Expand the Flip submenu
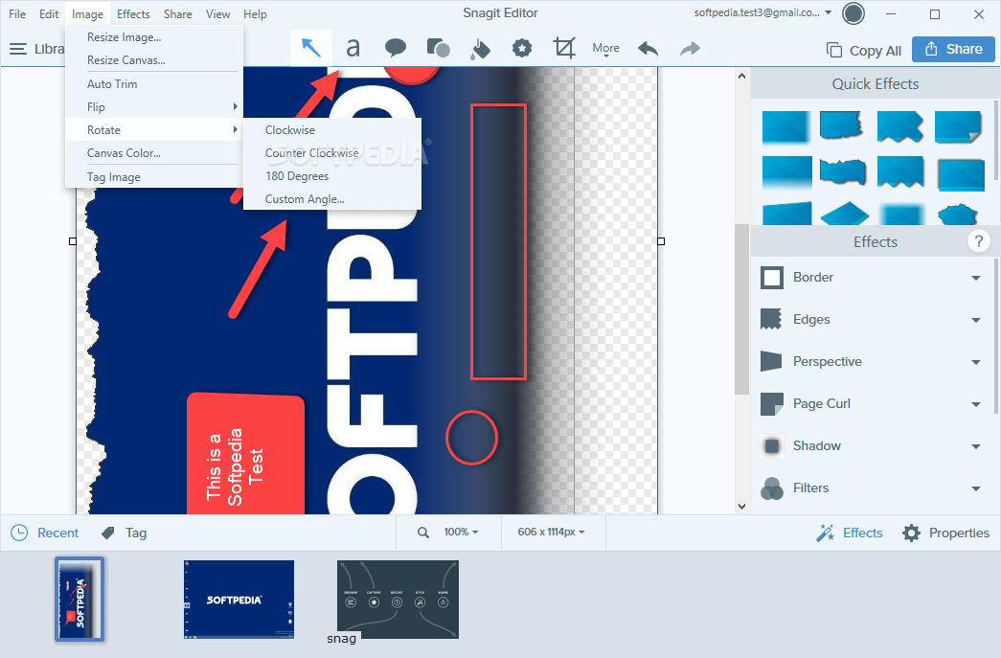 pyautogui.click(x=154, y=106)
